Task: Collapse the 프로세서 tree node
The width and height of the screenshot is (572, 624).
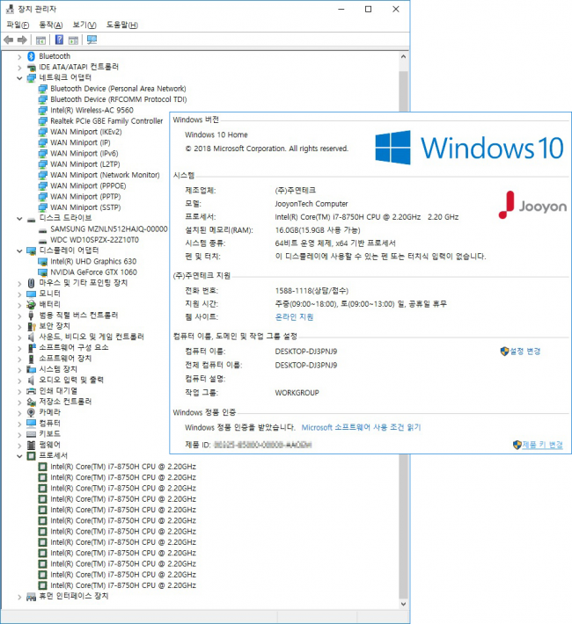Action: click(19, 455)
